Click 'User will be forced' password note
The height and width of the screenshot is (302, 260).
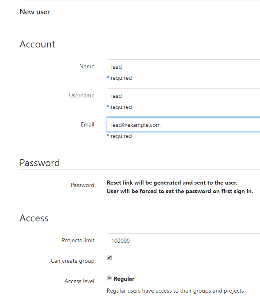pos(180,191)
